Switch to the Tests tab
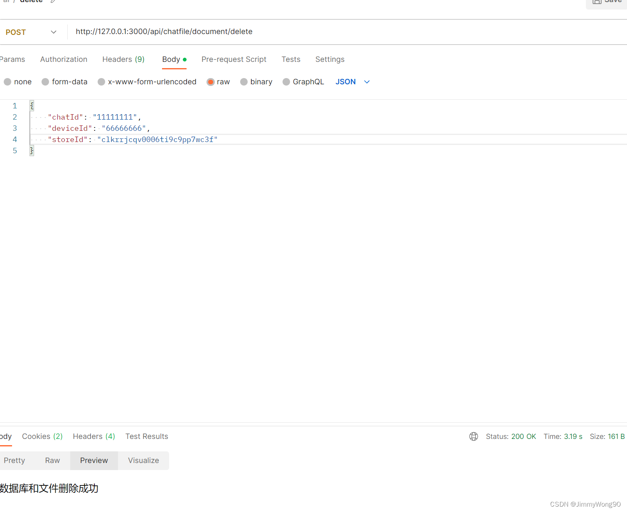The width and height of the screenshot is (627, 512). (291, 59)
